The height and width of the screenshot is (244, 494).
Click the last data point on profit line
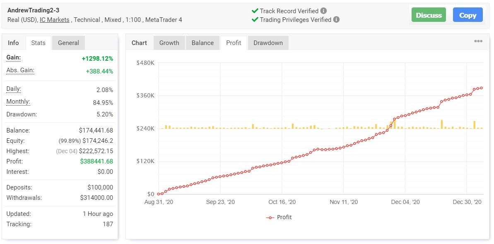[x=482, y=88]
